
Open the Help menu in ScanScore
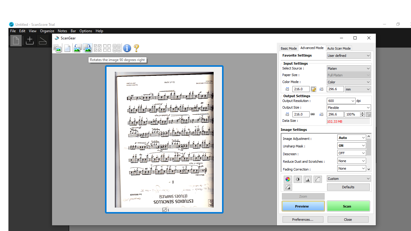click(99, 31)
